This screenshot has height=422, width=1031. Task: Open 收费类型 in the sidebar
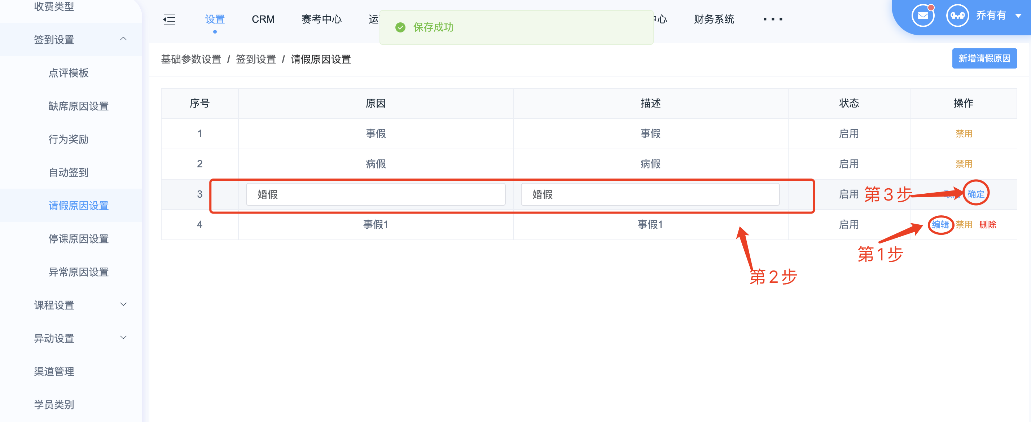(x=54, y=6)
